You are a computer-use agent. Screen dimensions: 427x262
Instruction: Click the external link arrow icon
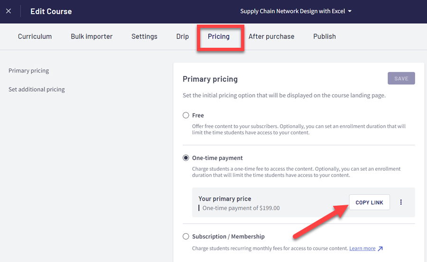(x=381, y=249)
